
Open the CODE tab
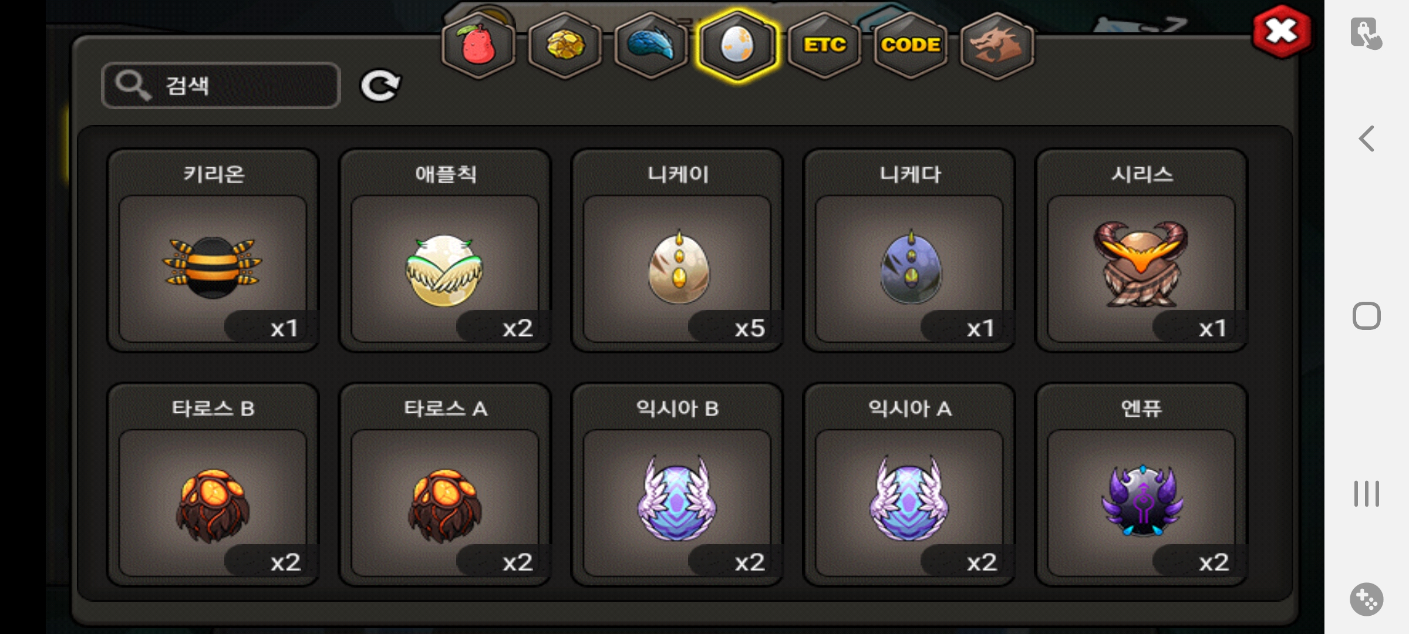[911, 45]
